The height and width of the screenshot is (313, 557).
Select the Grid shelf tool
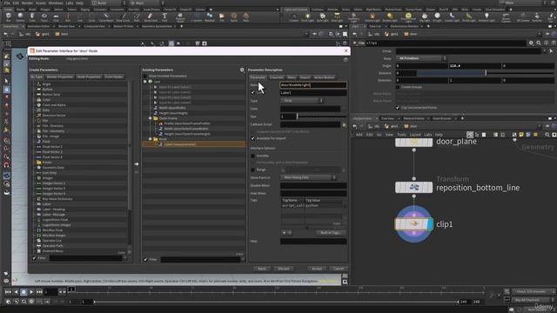point(56,17)
